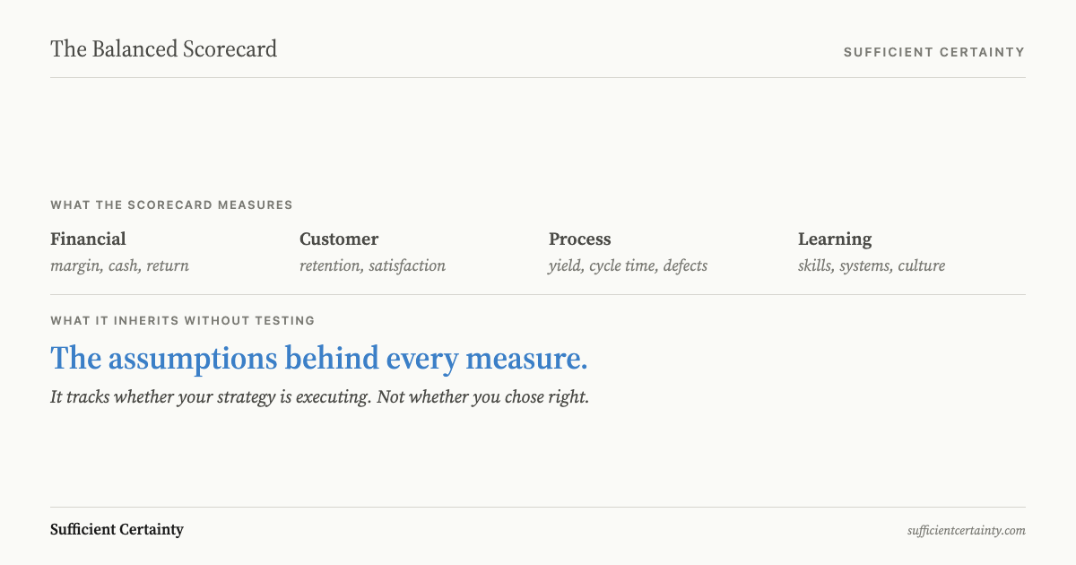Click "skills, systems, culture" subtext
The image size is (1076, 565).
[x=872, y=266]
